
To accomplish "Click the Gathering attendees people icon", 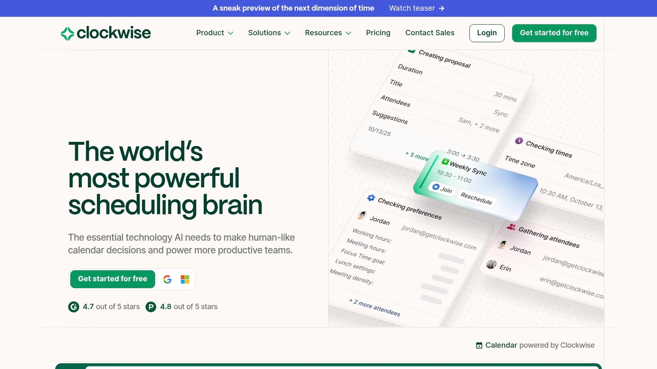I will (511, 227).
